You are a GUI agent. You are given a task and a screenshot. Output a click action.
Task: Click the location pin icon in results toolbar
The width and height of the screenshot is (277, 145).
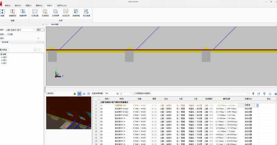(253, 94)
